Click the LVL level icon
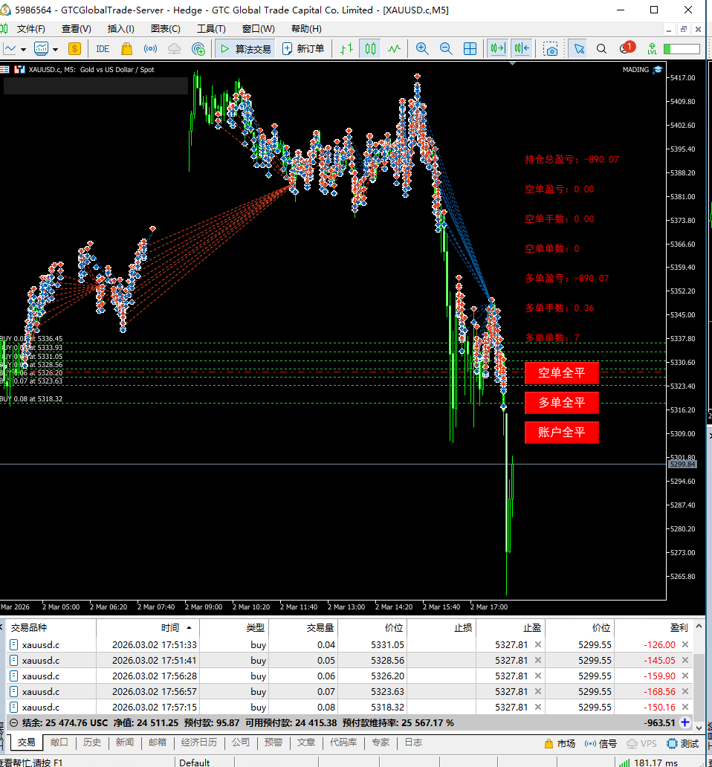Viewport: 712px width, 767px height. tap(652, 49)
